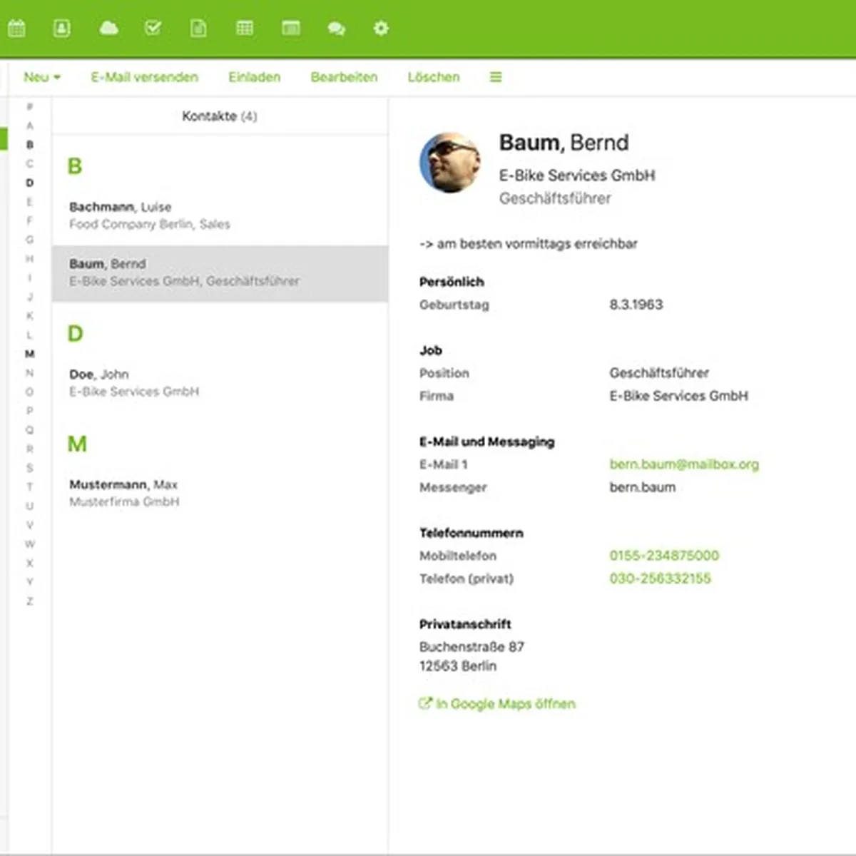
Task: Open the text document icon
Action: (x=198, y=29)
